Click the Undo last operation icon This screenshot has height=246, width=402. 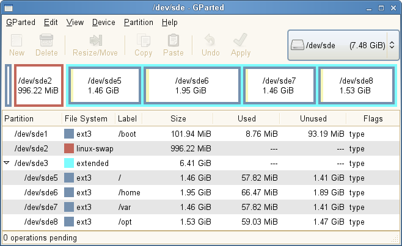pos(210,40)
